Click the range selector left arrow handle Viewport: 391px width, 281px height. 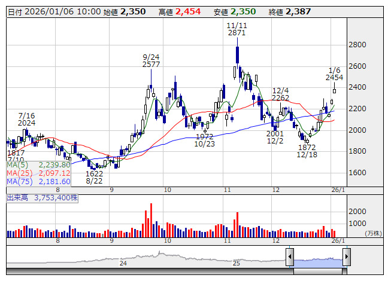pyautogui.click(x=290, y=256)
